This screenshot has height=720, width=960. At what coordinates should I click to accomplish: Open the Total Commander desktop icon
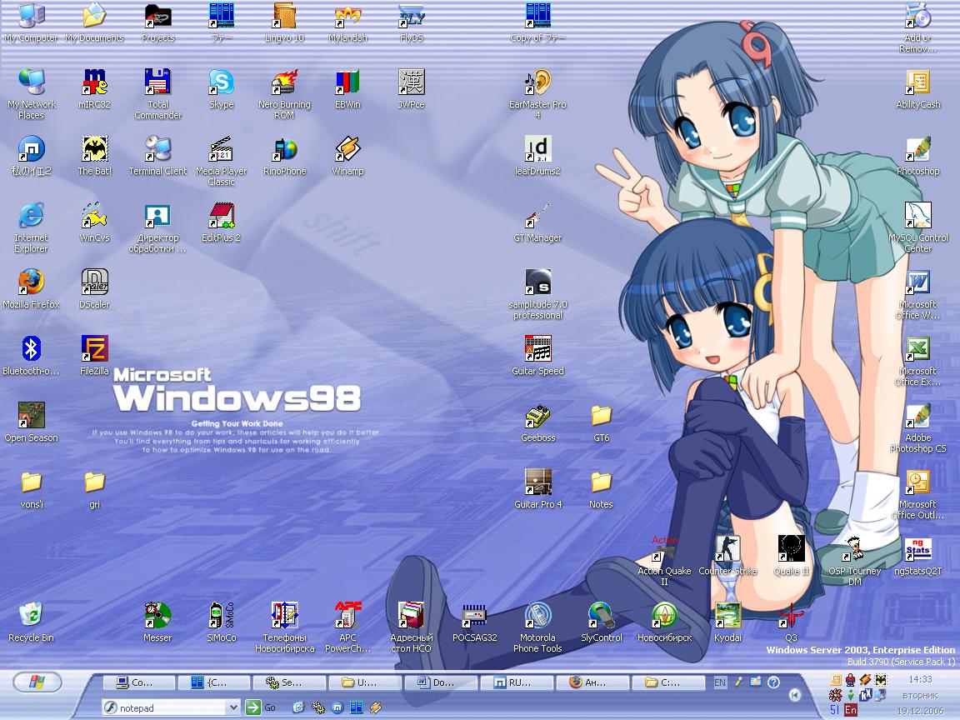click(157, 83)
